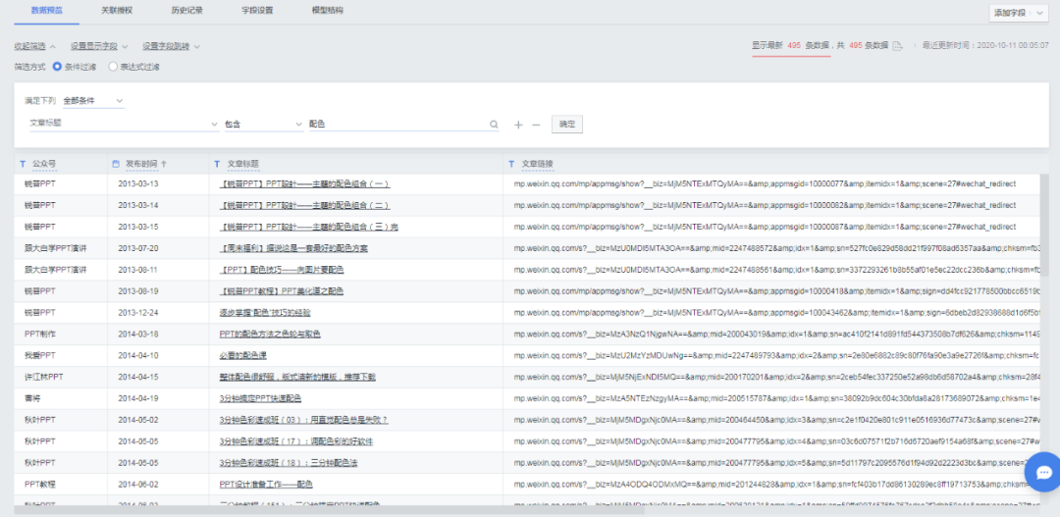This screenshot has width=1060, height=517.
Task: Switch to the 历史记录 tab
Action: (x=187, y=11)
